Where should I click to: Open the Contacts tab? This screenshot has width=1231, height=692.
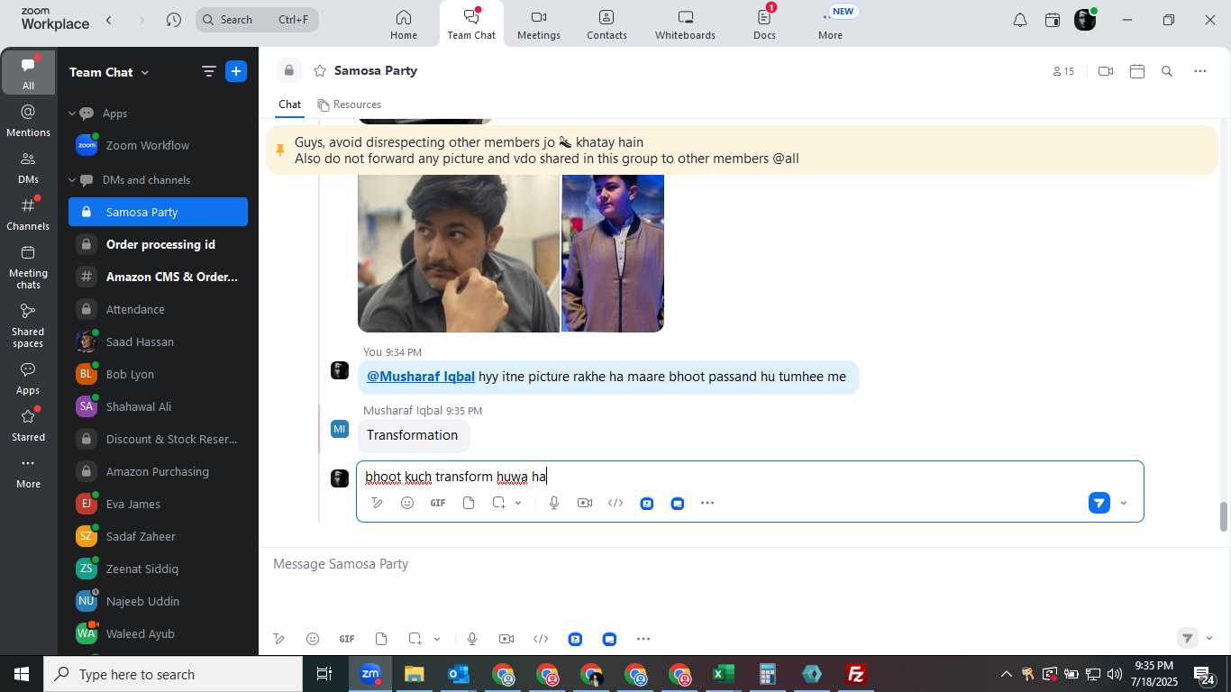pos(606,24)
